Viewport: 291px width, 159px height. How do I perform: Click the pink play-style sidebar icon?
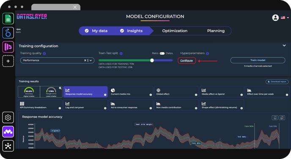tap(8, 47)
